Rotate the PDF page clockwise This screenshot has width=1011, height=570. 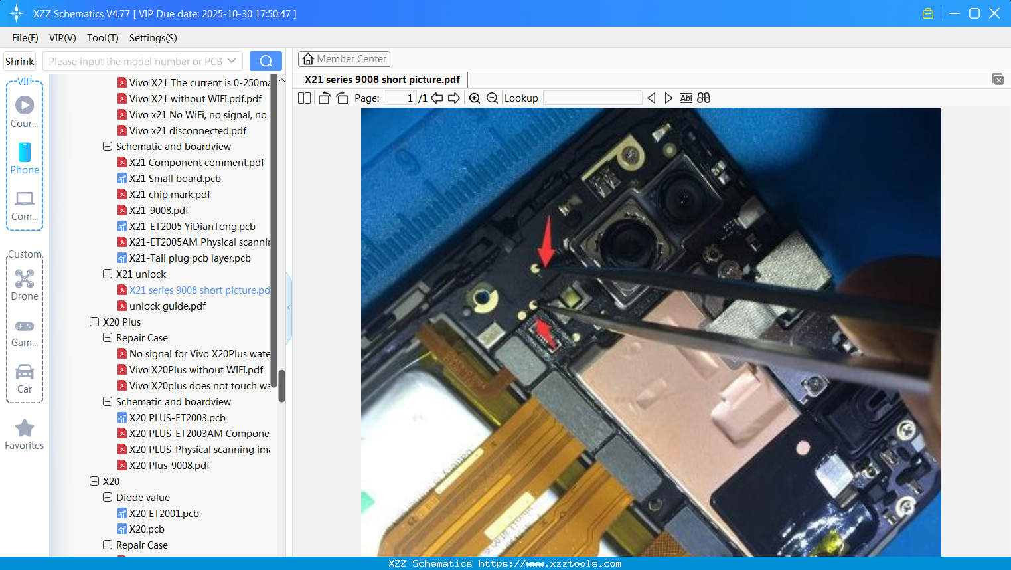[342, 98]
